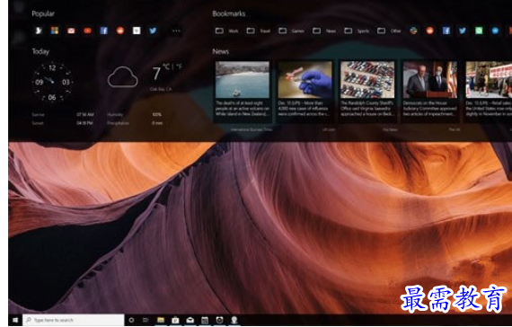The height and width of the screenshot is (327, 512).
Task: Open Cortana from the taskbar circle
Action: tap(131, 320)
